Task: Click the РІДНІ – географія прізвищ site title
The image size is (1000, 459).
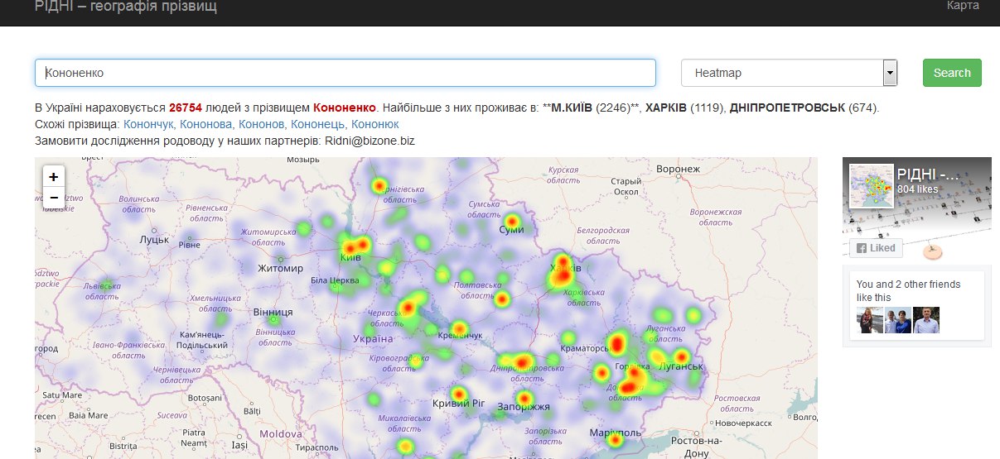Action: pyautogui.click(x=126, y=7)
